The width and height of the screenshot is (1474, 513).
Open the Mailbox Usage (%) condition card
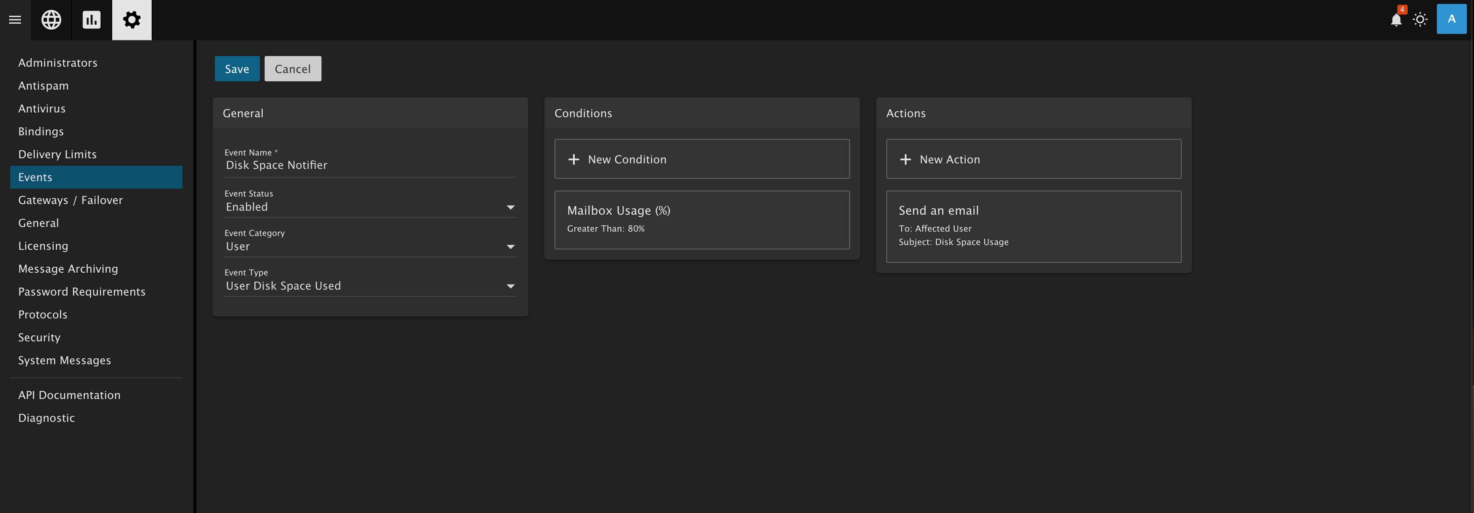pyautogui.click(x=701, y=220)
